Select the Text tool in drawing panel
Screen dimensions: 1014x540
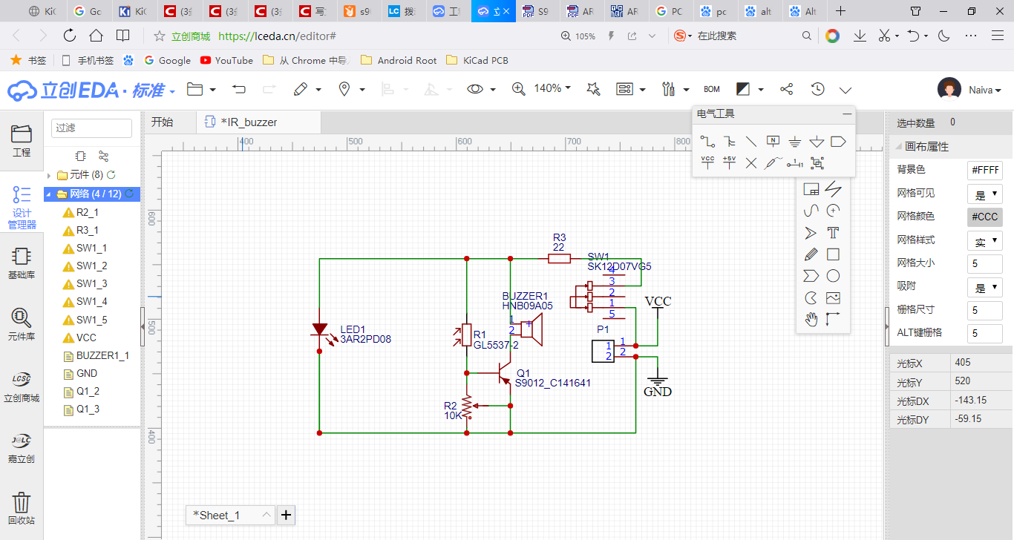(x=834, y=232)
